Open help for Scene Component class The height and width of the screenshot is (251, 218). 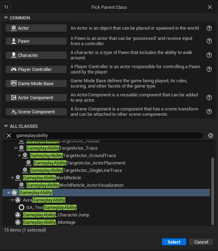pyautogui.click(x=209, y=112)
